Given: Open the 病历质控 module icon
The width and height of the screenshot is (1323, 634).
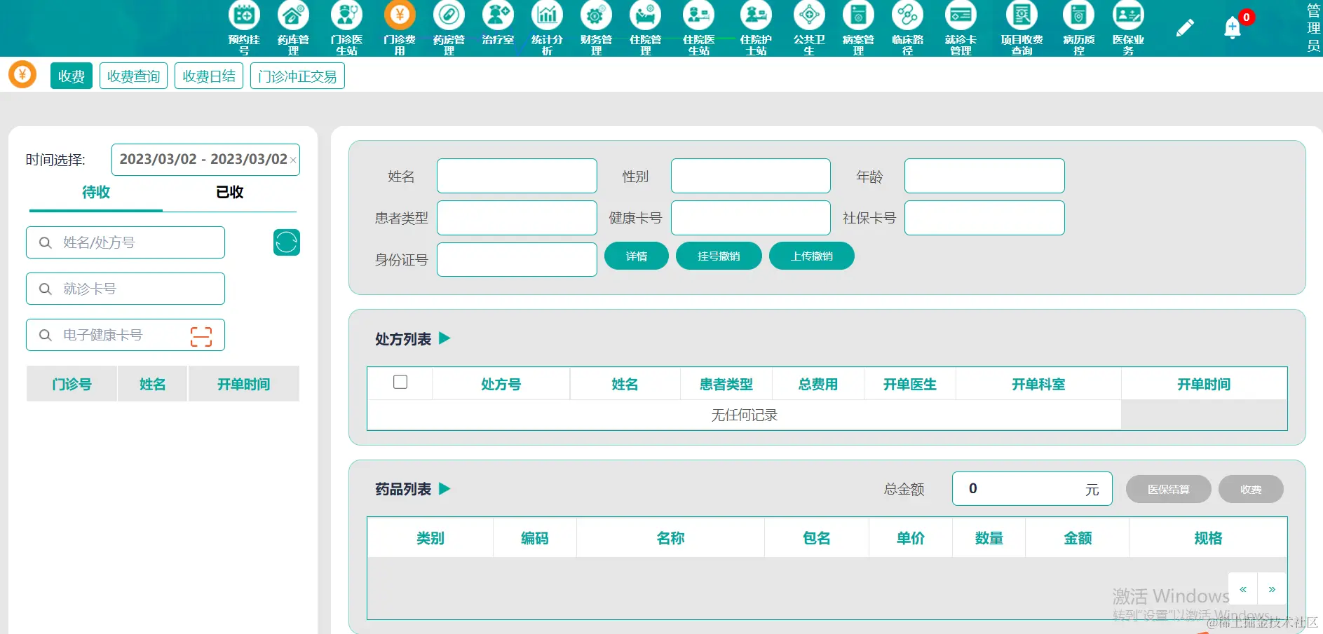Looking at the screenshot, I should [1079, 15].
